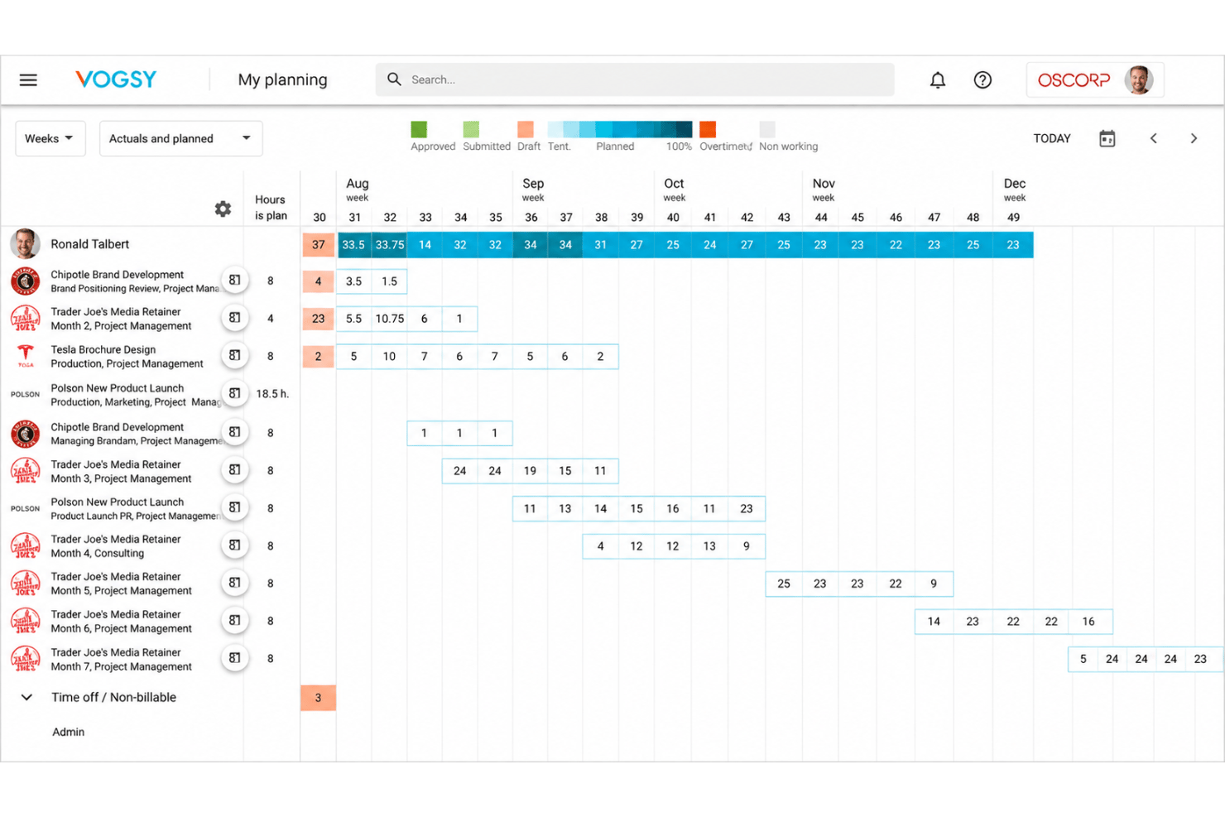The width and height of the screenshot is (1225, 817).
Task: Open Trader Joe's Month 4, Consulting row
Action: [116, 545]
